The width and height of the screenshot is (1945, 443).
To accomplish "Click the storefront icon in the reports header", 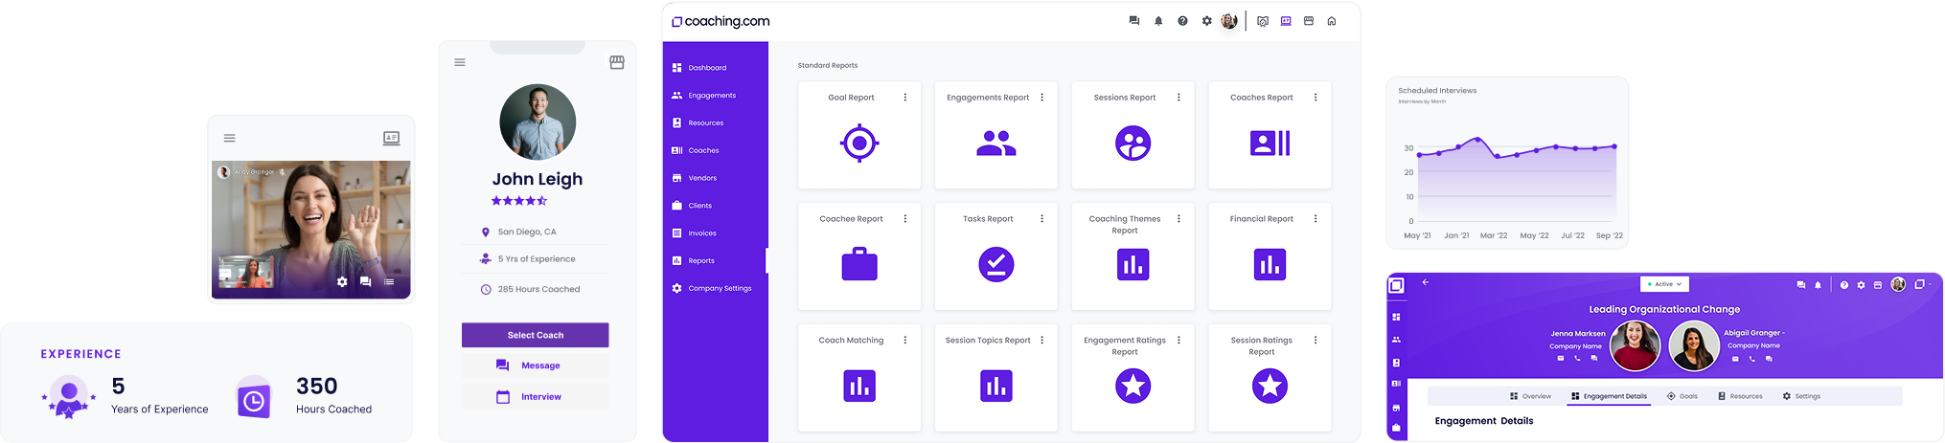I will pos(1309,21).
